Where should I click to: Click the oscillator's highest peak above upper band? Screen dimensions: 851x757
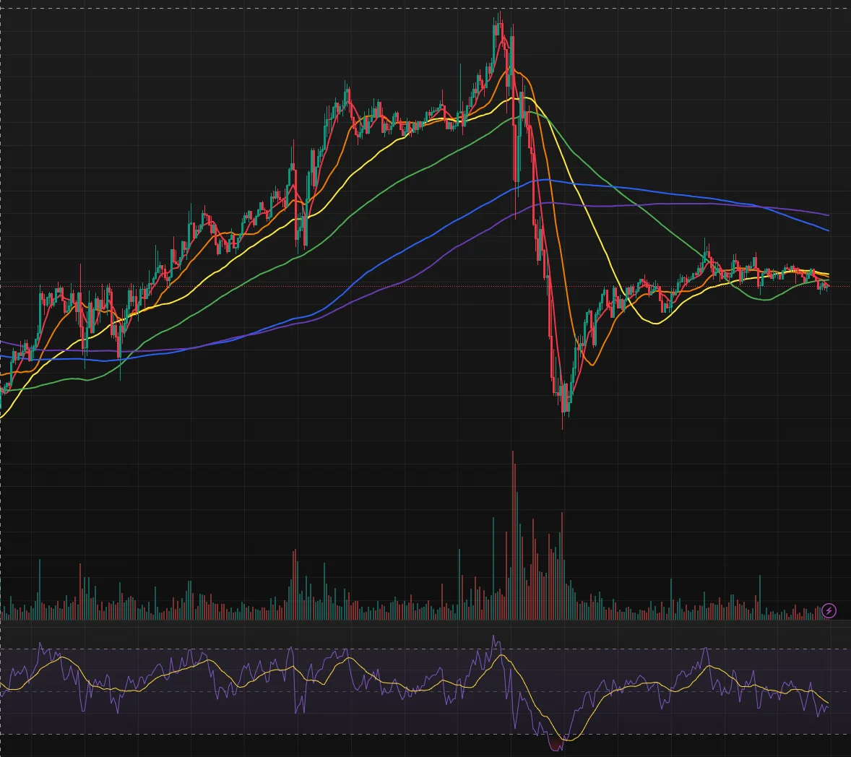tap(494, 640)
